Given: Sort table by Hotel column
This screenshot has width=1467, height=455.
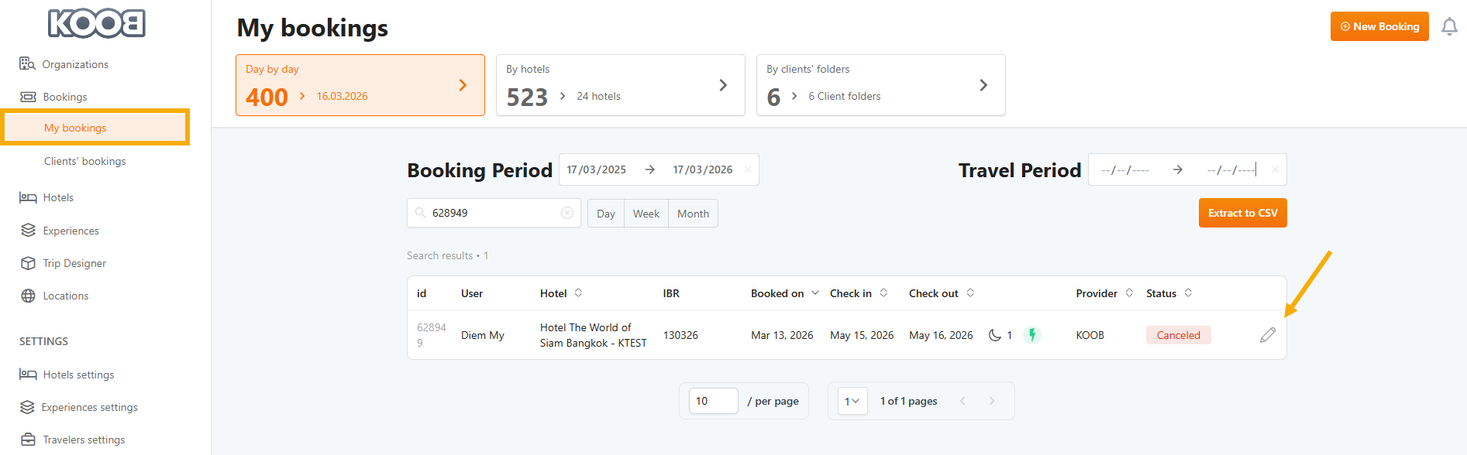Looking at the screenshot, I should click(x=578, y=293).
